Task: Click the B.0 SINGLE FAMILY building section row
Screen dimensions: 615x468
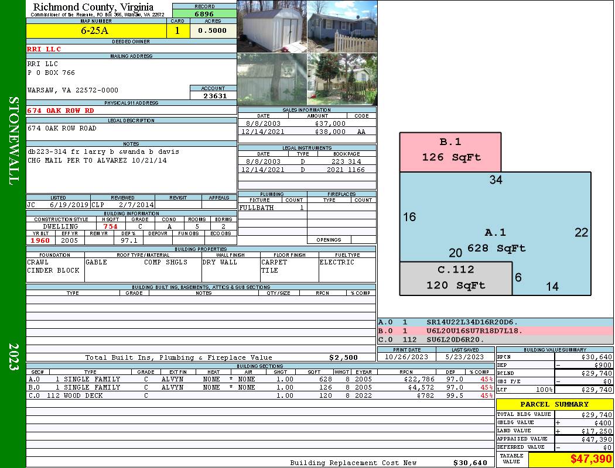Action: (261, 387)
